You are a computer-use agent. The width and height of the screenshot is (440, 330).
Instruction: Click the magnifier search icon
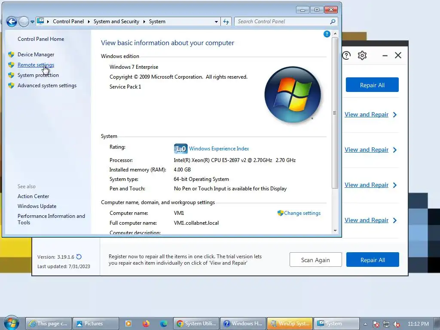tap(333, 21)
